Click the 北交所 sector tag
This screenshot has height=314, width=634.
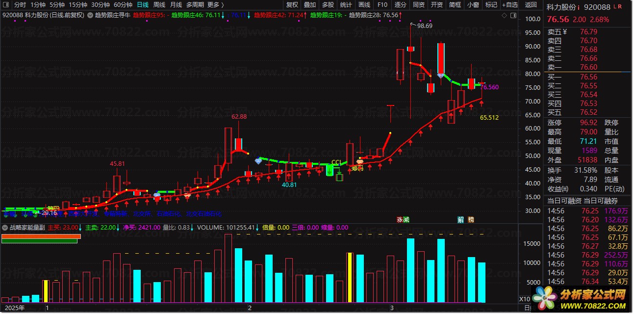tap(142, 214)
